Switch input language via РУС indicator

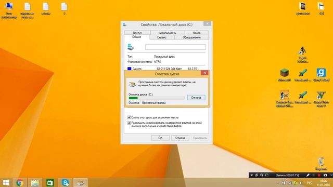point(310,183)
